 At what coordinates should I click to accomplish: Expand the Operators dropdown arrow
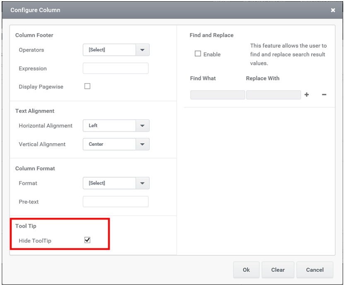pos(143,50)
